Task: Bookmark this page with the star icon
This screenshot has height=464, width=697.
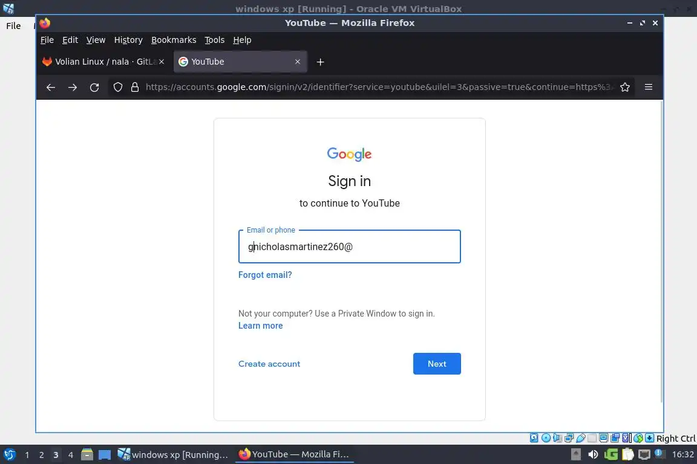Action: [x=625, y=87]
